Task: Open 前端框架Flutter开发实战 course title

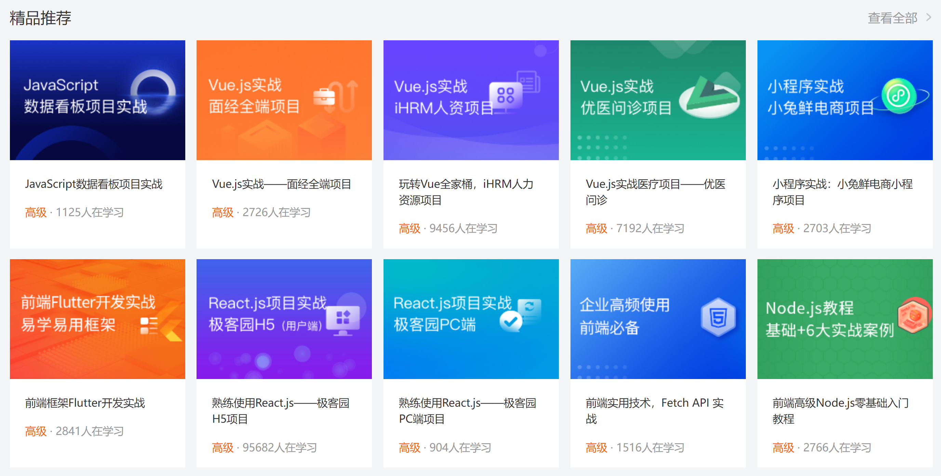Action: [85, 403]
